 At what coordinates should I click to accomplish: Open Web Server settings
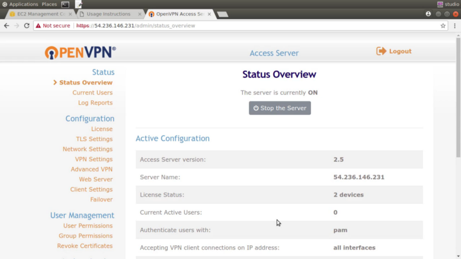96,179
